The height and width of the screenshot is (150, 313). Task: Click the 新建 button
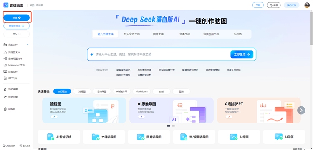coord(17,18)
